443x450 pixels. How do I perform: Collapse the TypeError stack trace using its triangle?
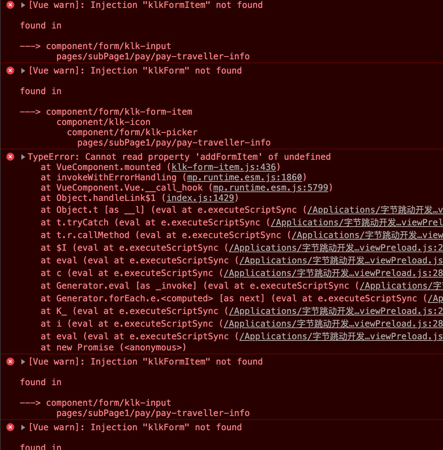pos(23,157)
